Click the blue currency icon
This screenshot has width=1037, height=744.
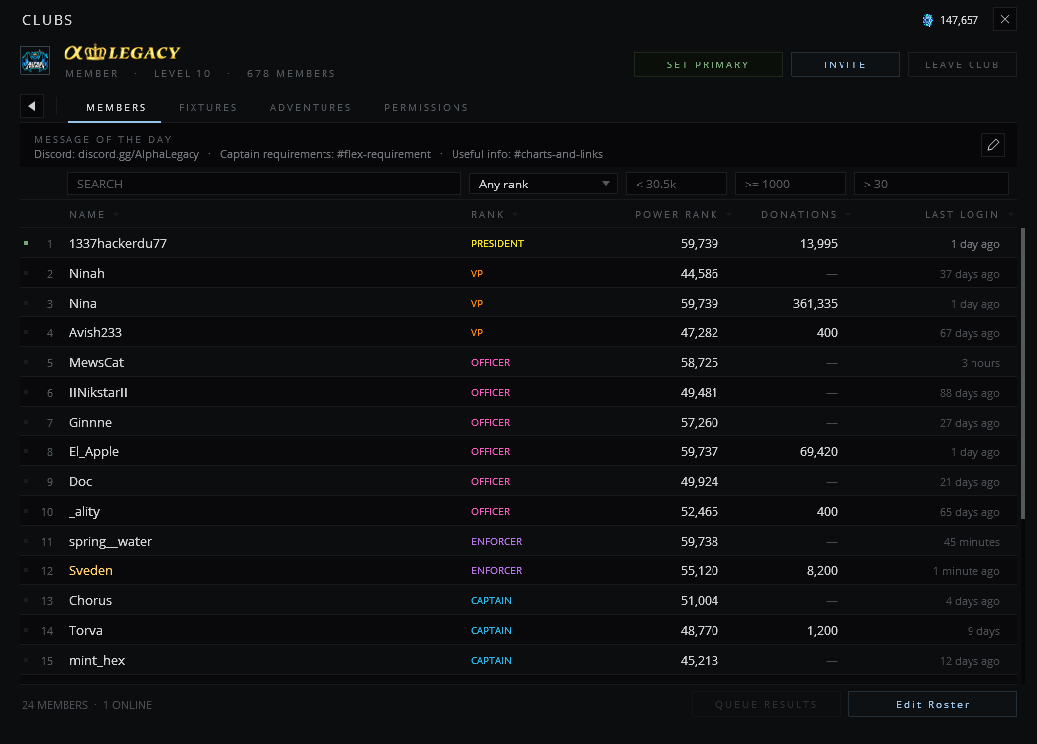coord(927,21)
